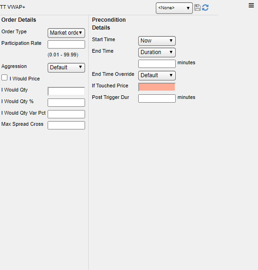Expand the Aggression dropdown
This screenshot has width=258, height=270.
pyautogui.click(x=66, y=67)
